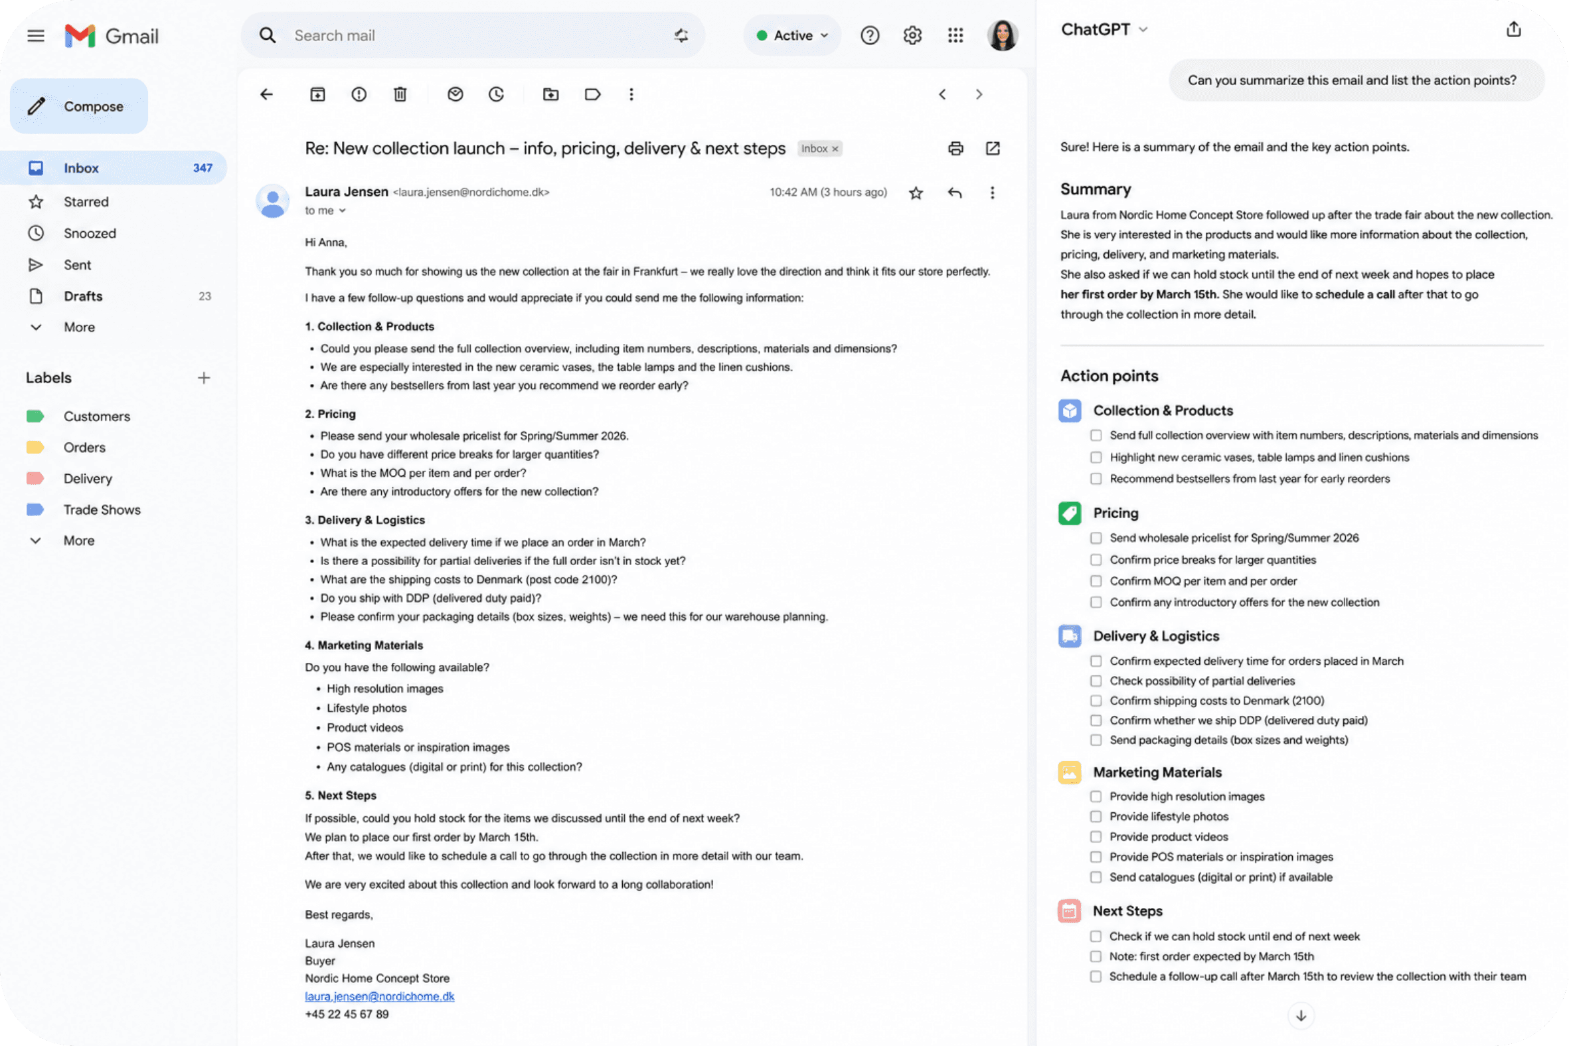Screen dimensions: 1569x1046
Task: Check 'Check possibility of partial deliveries'
Action: click(x=1096, y=681)
